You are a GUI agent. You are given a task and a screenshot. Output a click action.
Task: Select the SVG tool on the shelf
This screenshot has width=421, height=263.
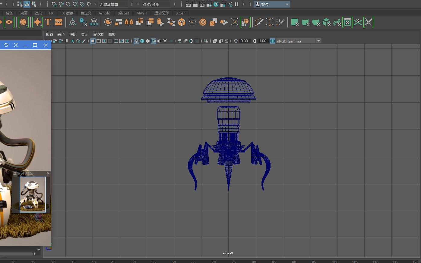[x=58, y=22]
